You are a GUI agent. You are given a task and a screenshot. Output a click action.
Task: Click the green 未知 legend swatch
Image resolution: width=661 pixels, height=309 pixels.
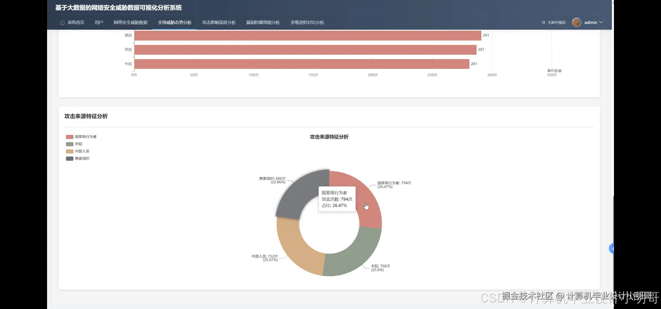pyautogui.click(x=70, y=144)
